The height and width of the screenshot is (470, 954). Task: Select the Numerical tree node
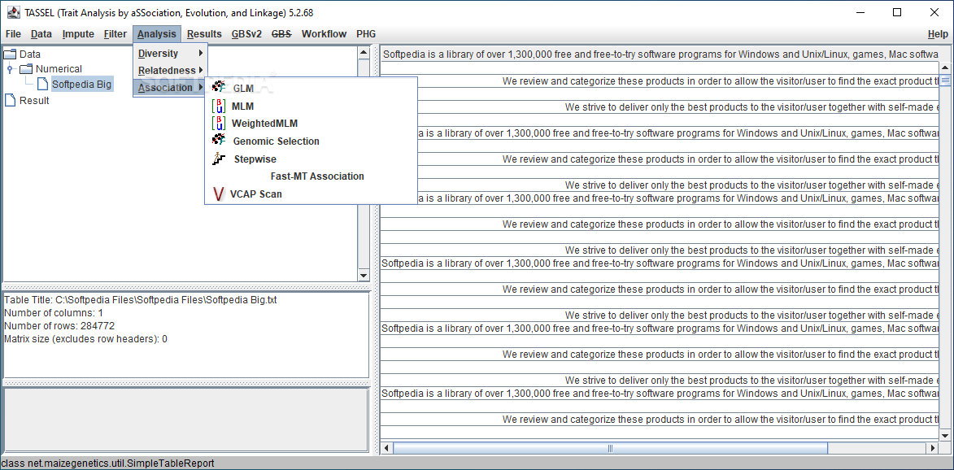click(x=59, y=68)
